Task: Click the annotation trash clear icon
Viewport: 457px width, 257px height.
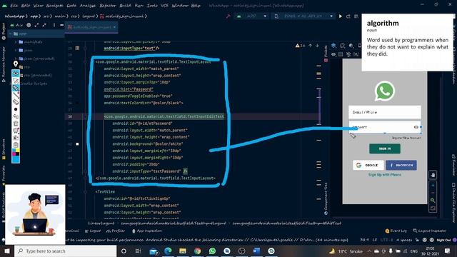Action: (16, 124)
